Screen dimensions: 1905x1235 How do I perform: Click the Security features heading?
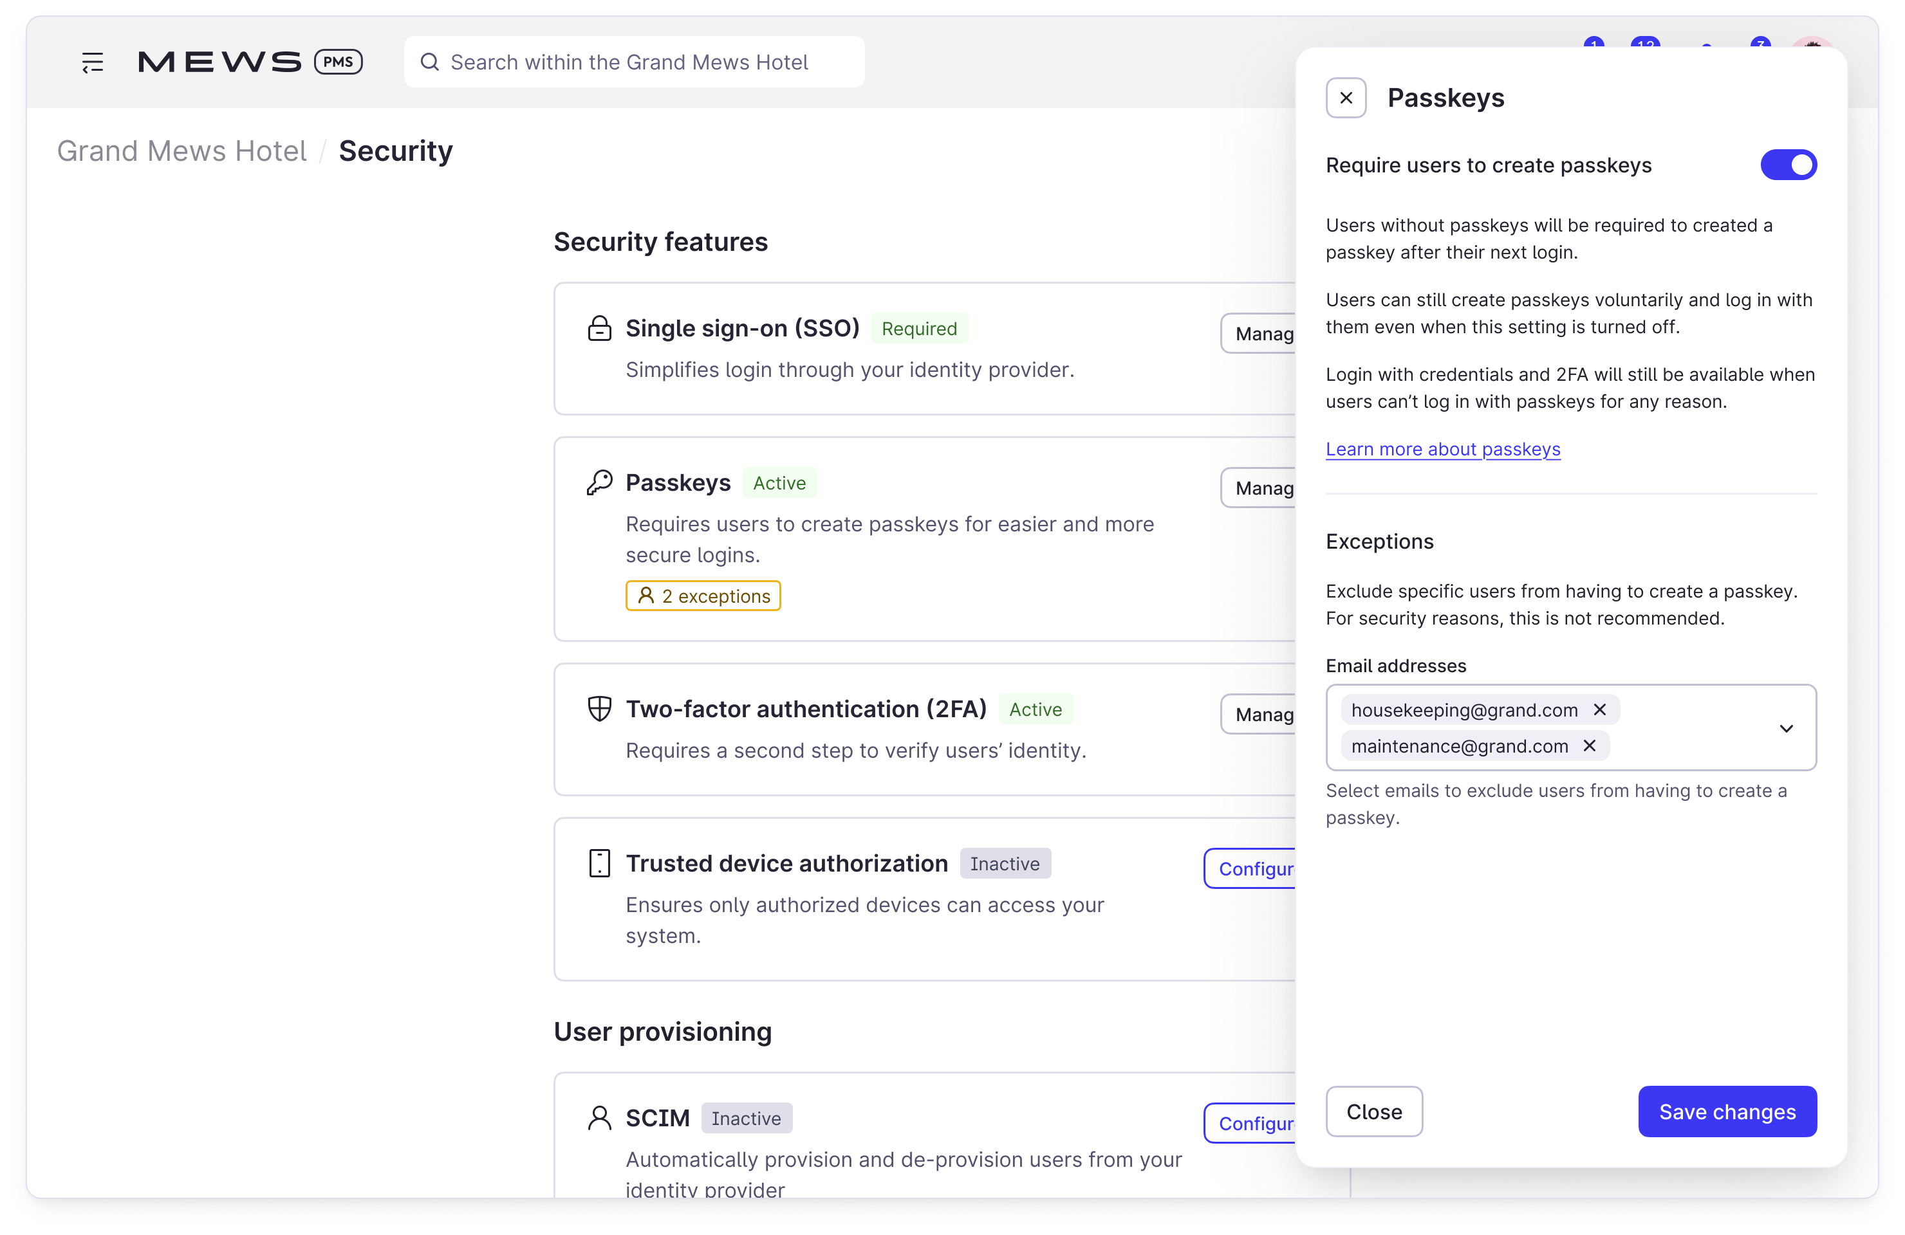click(x=660, y=242)
